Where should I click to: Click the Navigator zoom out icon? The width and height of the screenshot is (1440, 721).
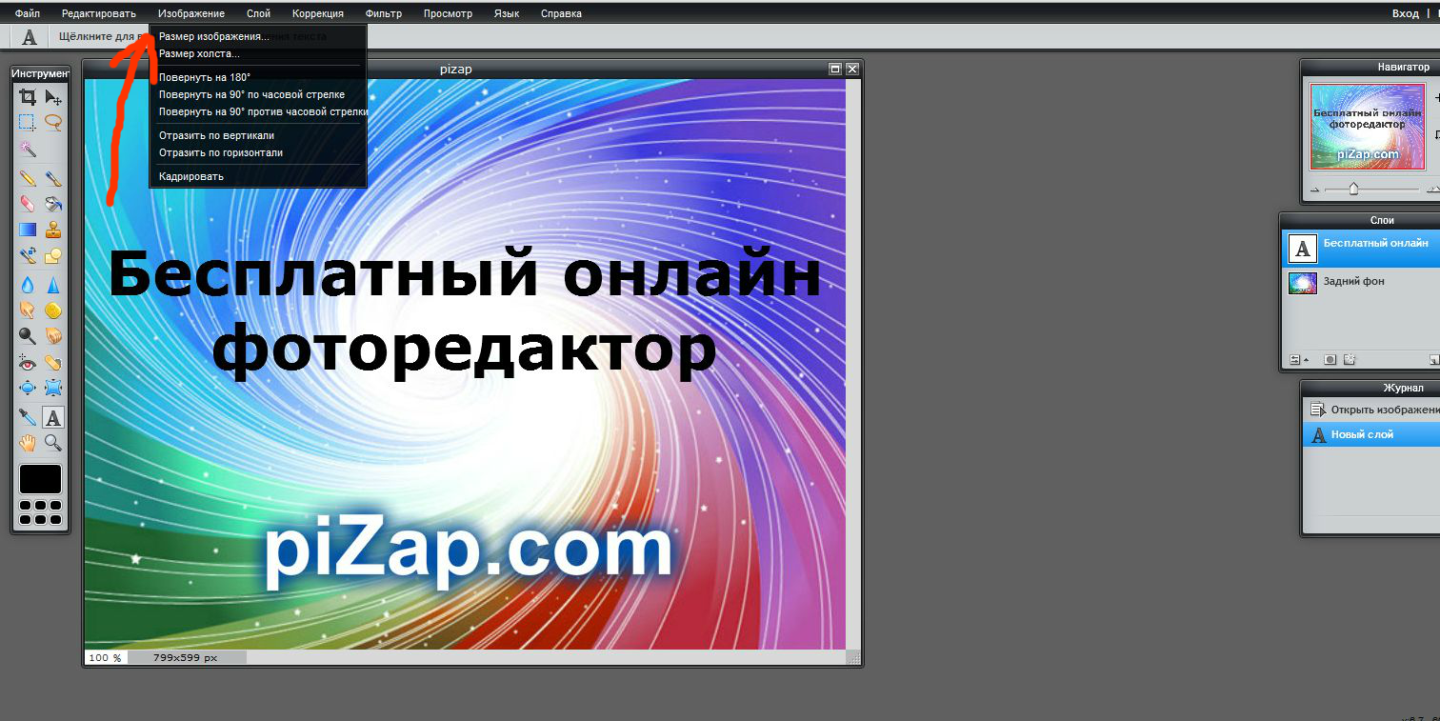pos(1315,190)
